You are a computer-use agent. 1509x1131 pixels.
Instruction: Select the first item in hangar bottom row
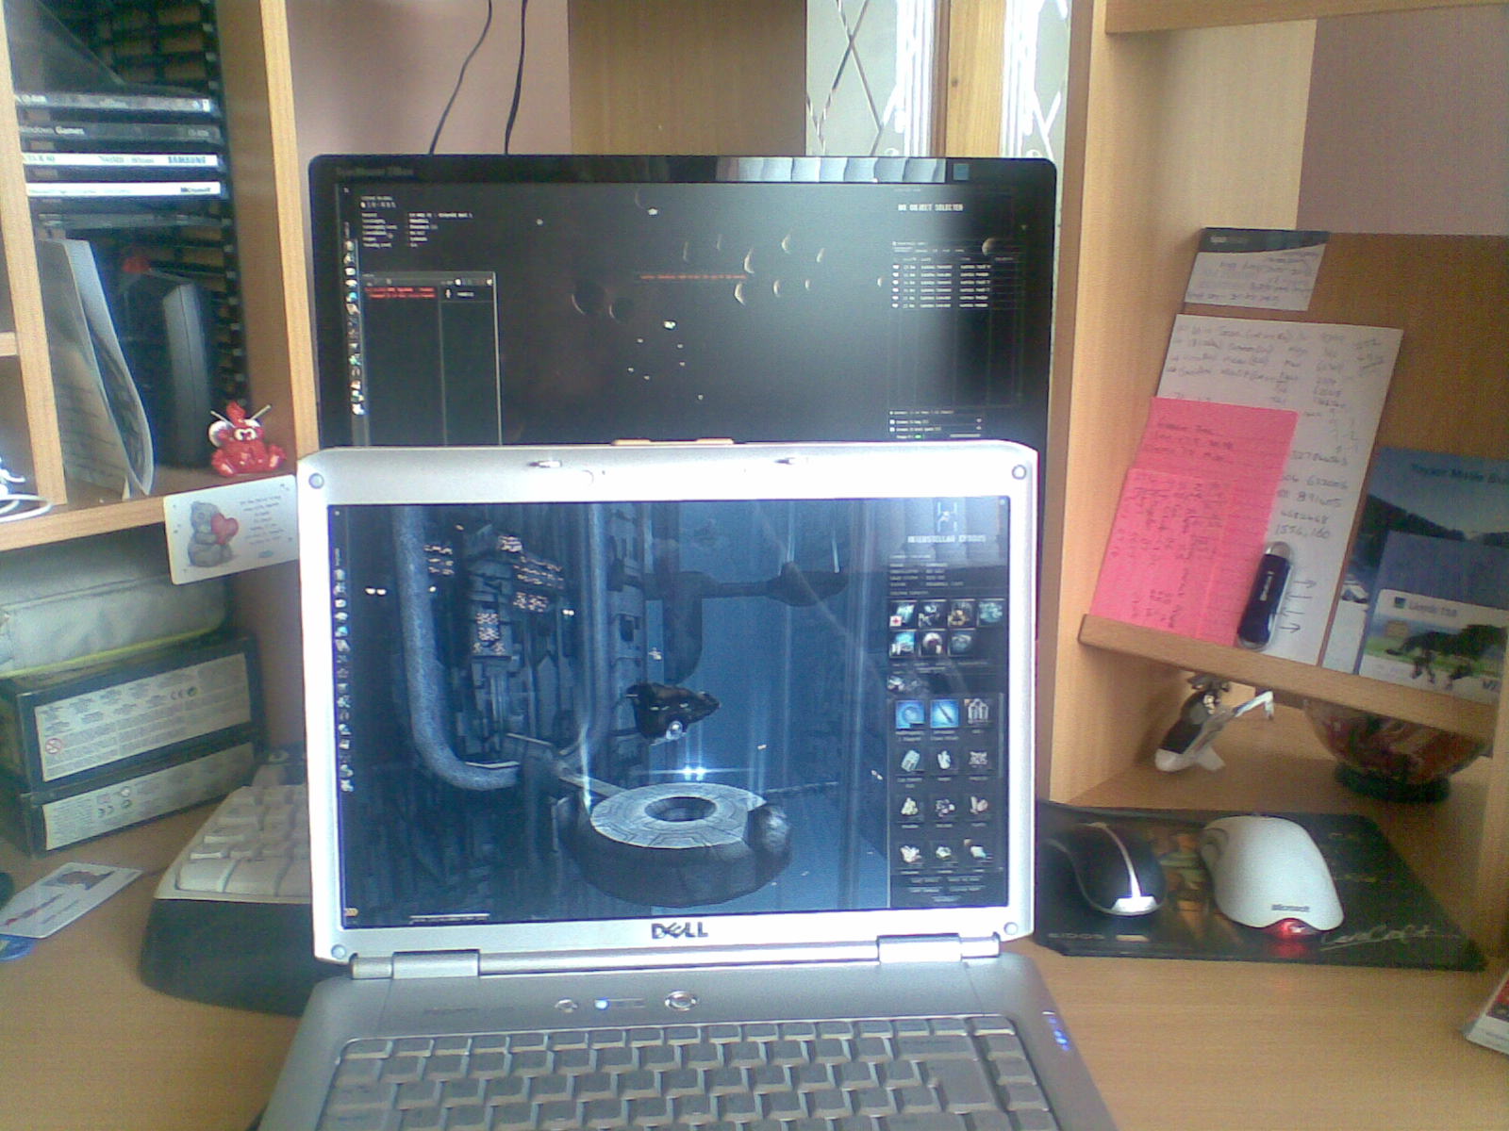[910, 854]
